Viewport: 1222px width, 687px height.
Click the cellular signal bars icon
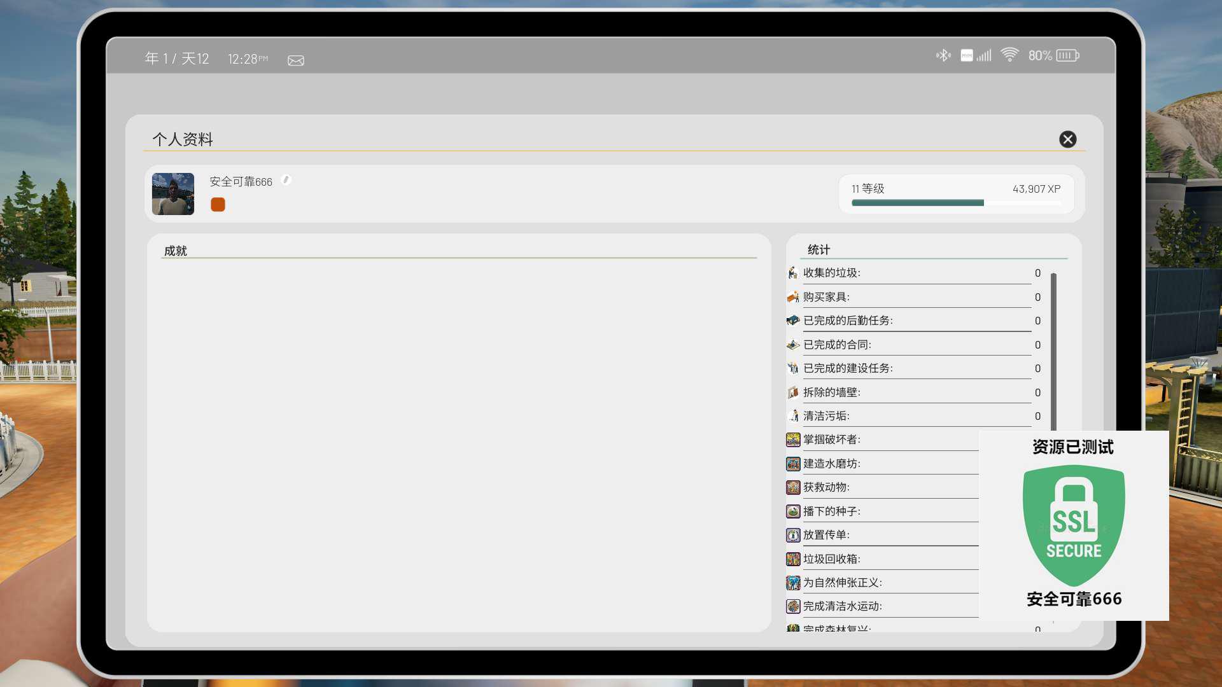[984, 55]
